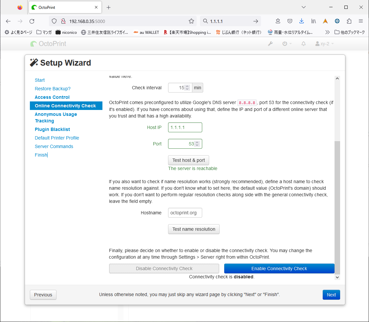This screenshot has height=322, width=369.
Task: Submit the search with the arrow icon
Action: [x=255, y=21]
